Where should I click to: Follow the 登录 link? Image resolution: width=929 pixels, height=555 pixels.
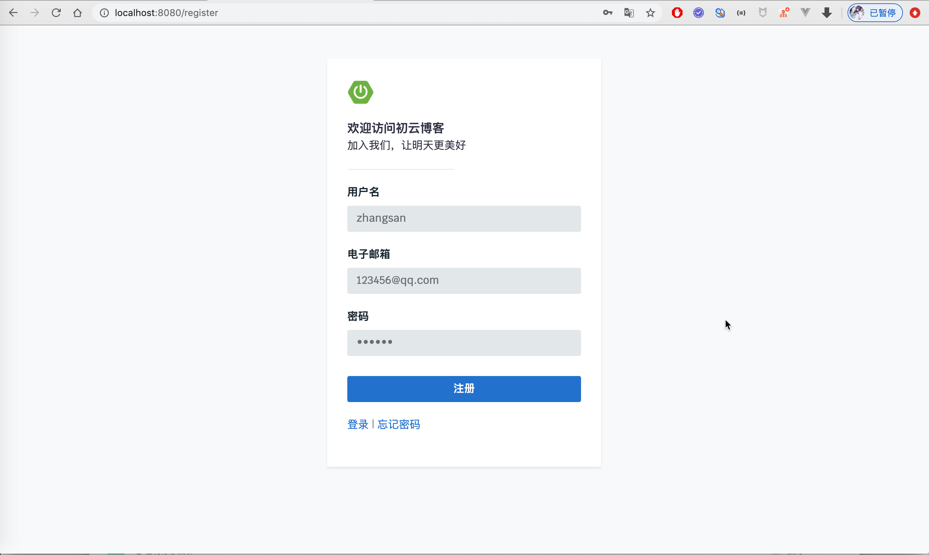click(358, 424)
